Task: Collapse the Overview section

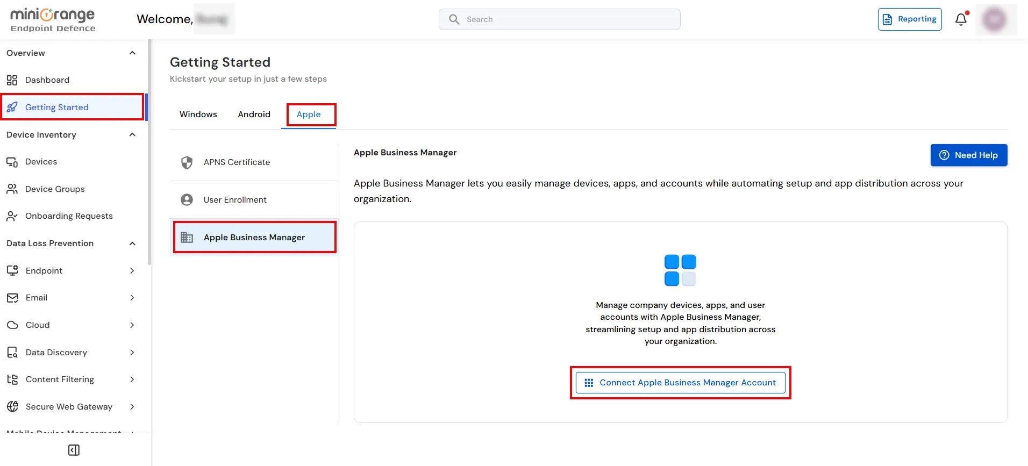Action: [132, 53]
